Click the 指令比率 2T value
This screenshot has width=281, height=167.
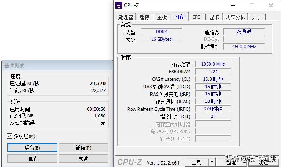213,116
